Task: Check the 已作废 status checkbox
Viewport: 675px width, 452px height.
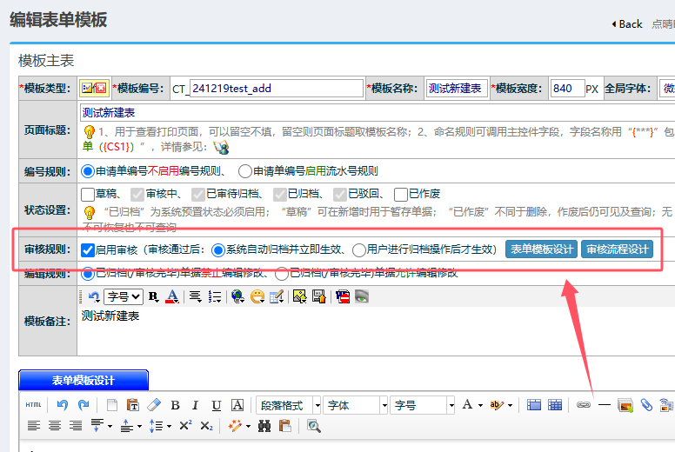Action: [401, 195]
